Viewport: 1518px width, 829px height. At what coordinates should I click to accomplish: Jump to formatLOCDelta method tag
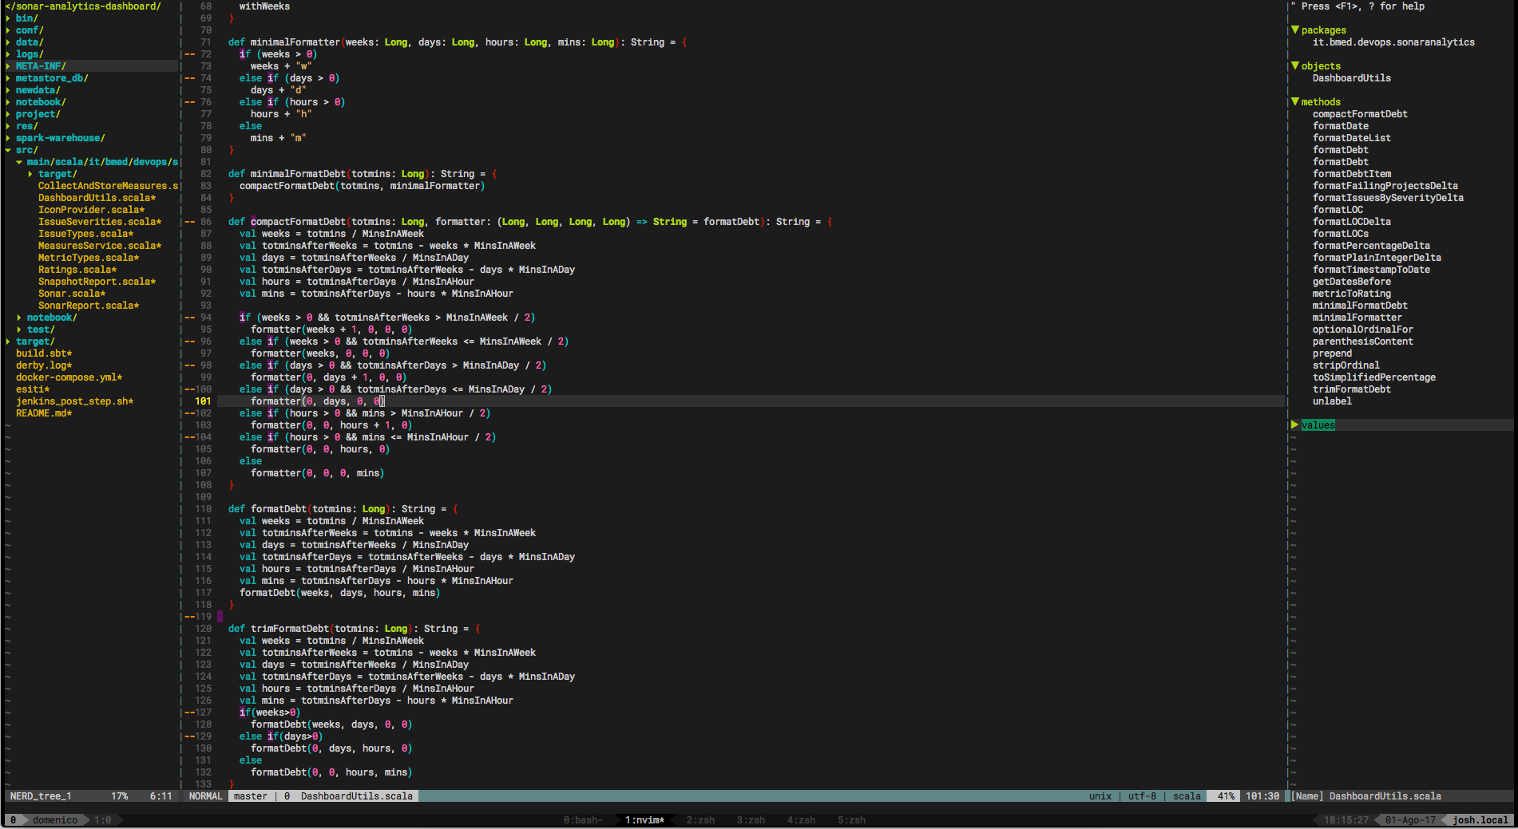point(1352,222)
